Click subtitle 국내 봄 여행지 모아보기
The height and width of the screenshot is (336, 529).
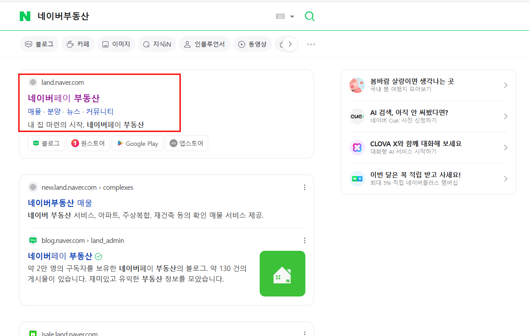coord(401,89)
